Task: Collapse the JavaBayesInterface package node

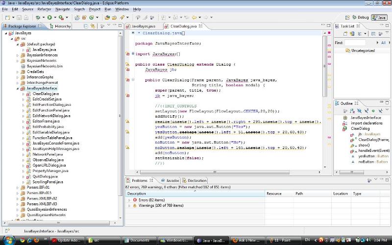Action: (18, 88)
